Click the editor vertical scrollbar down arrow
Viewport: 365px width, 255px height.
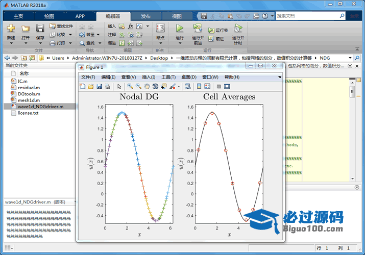click(x=352, y=179)
